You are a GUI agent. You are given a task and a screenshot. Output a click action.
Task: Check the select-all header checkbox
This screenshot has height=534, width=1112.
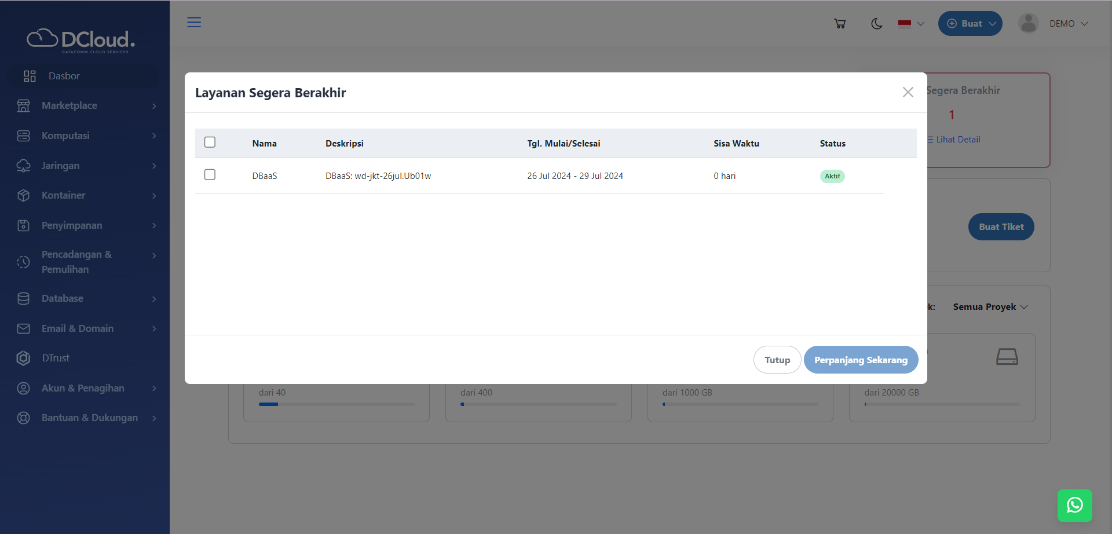coord(210,142)
